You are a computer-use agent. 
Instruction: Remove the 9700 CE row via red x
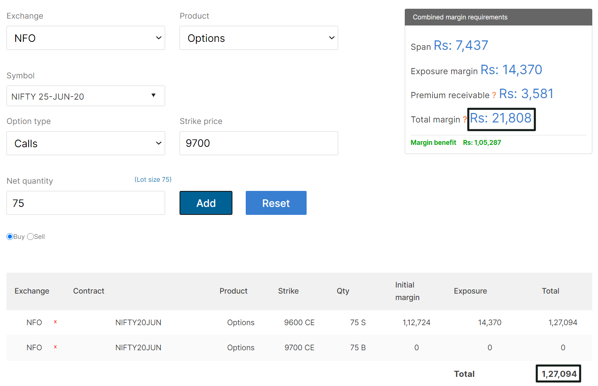click(56, 347)
